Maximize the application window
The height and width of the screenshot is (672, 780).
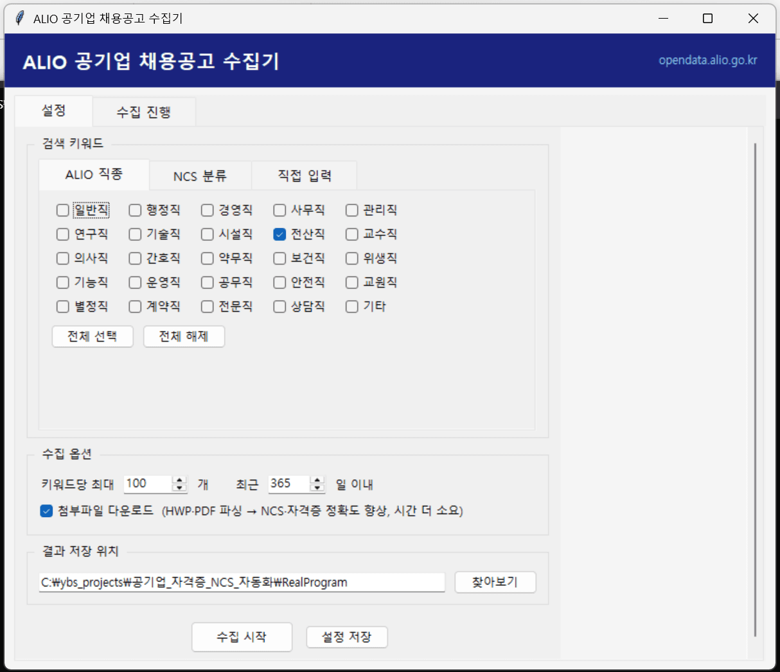pyautogui.click(x=707, y=18)
